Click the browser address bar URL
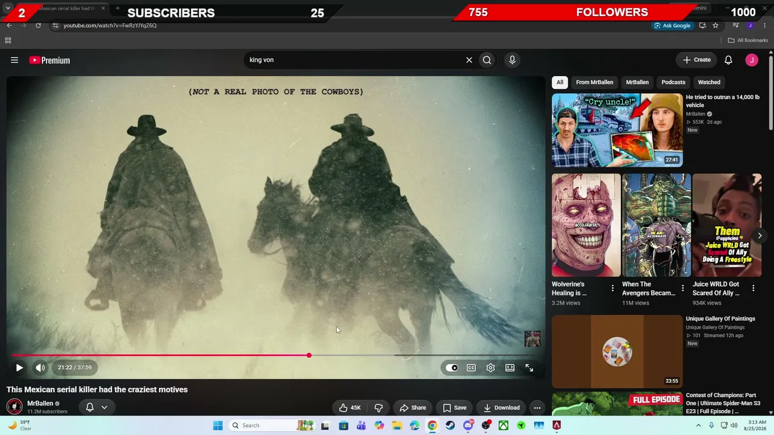 [x=110, y=25]
